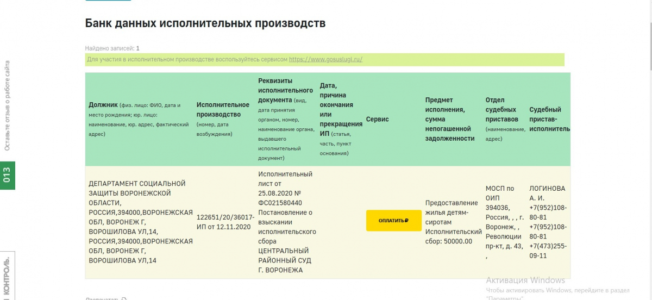Click the bailiff name ЛОГИНОВА А. И.
The image size is (652, 300).
[547, 193]
